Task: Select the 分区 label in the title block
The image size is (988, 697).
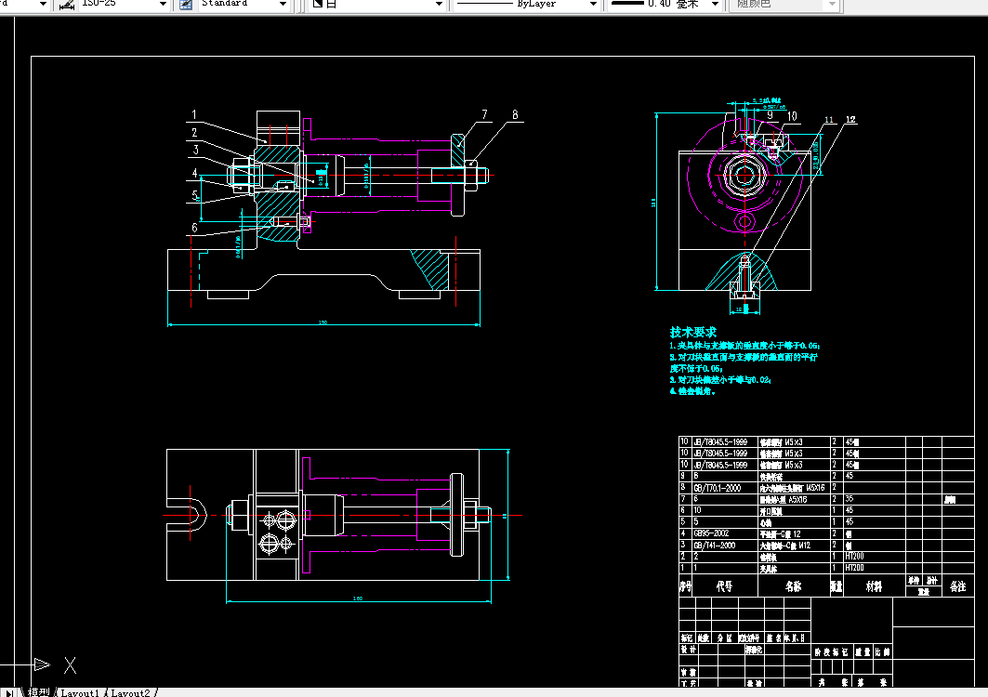Action: click(725, 638)
